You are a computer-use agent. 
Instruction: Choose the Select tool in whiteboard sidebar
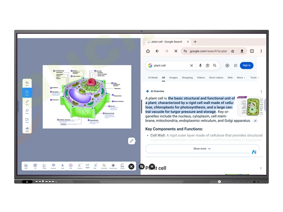click(27, 93)
